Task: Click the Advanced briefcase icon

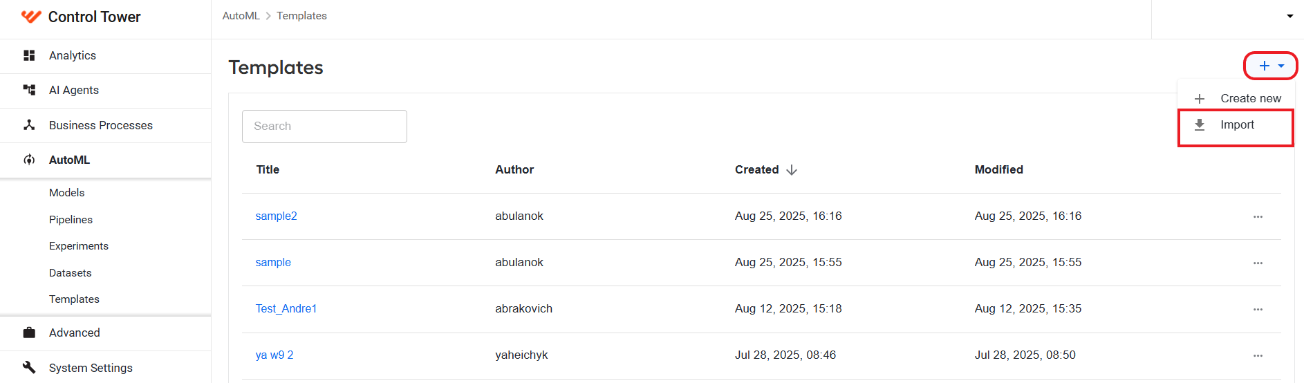Action: pyautogui.click(x=29, y=333)
